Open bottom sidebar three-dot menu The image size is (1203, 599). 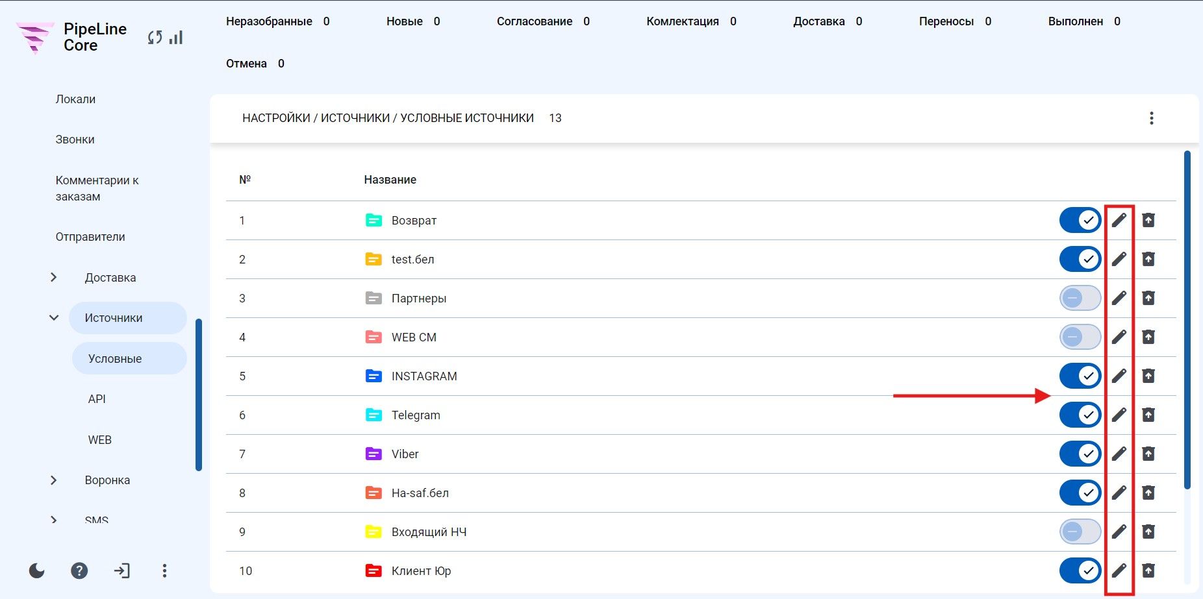(164, 570)
